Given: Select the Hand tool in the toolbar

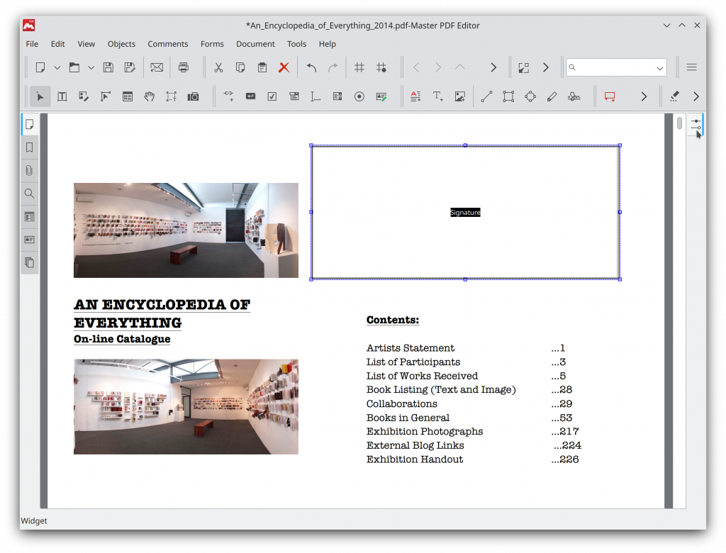Looking at the screenshot, I should tap(150, 96).
